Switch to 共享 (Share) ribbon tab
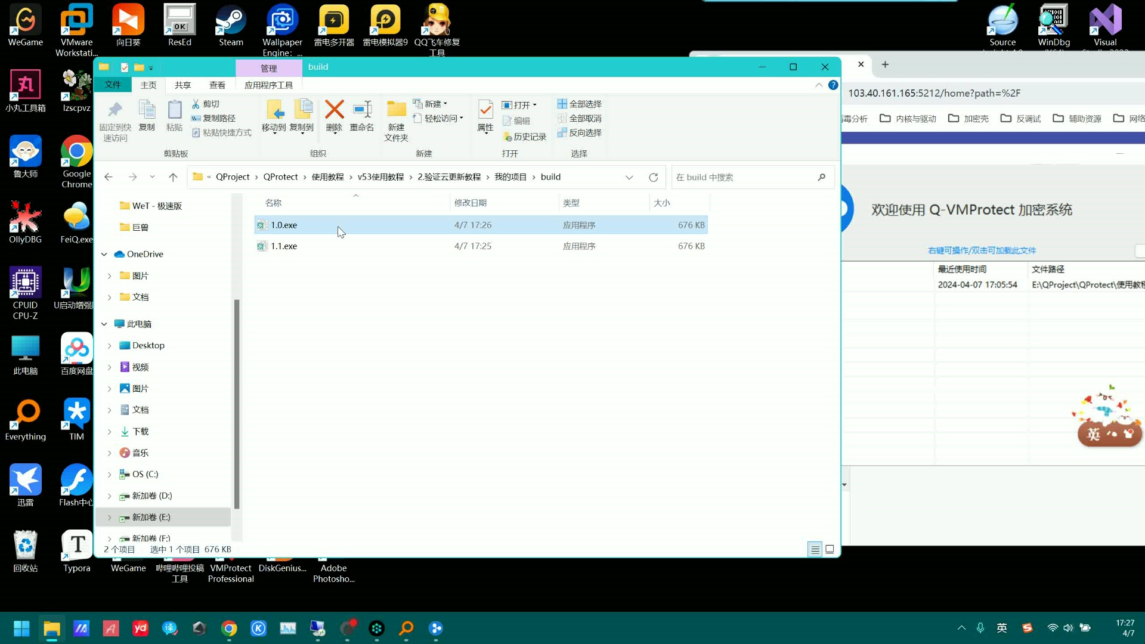 [182, 85]
